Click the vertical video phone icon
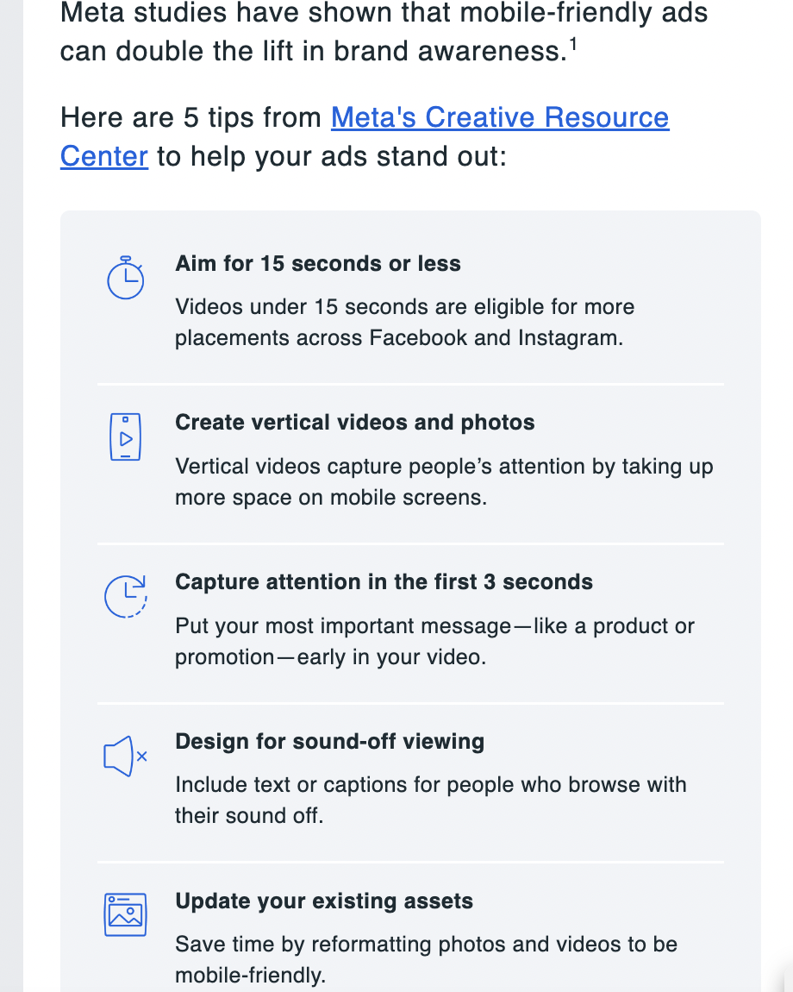793x992 pixels. click(x=125, y=436)
